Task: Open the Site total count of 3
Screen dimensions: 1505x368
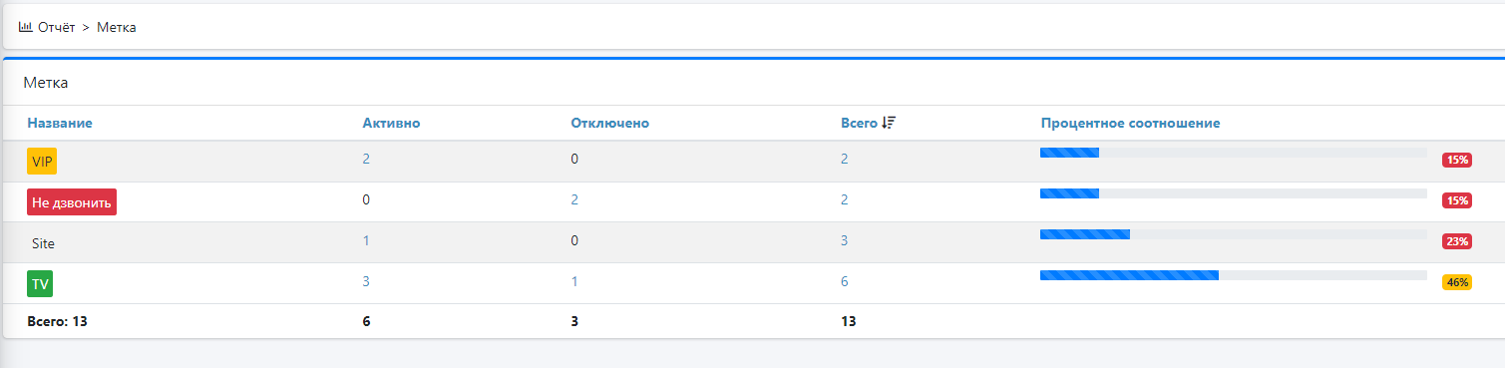Action: coord(844,240)
